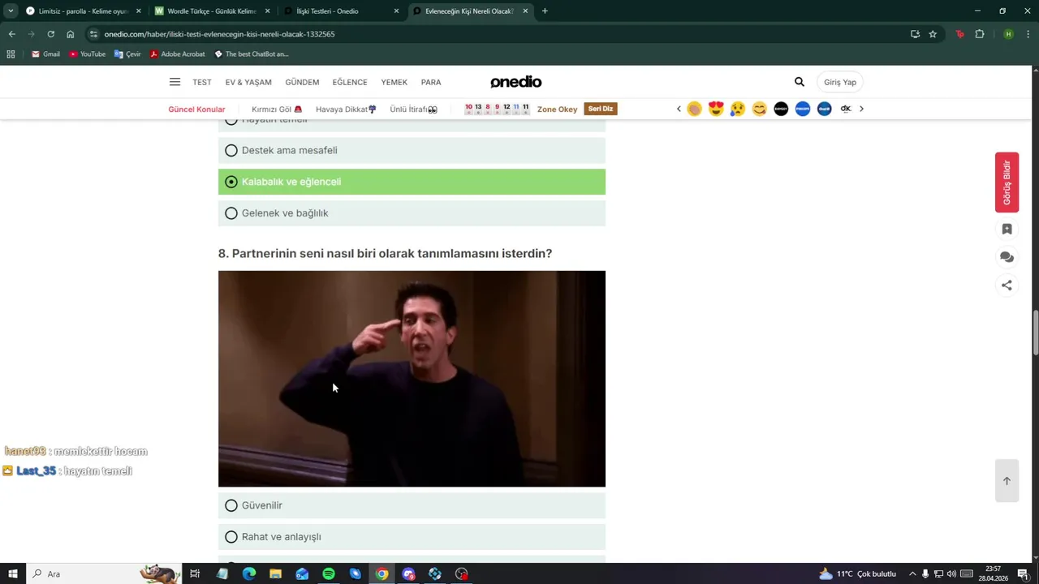Open the EV & YAŞAM menu
Viewport: 1039px width, 584px height.
click(x=248, y=82)
